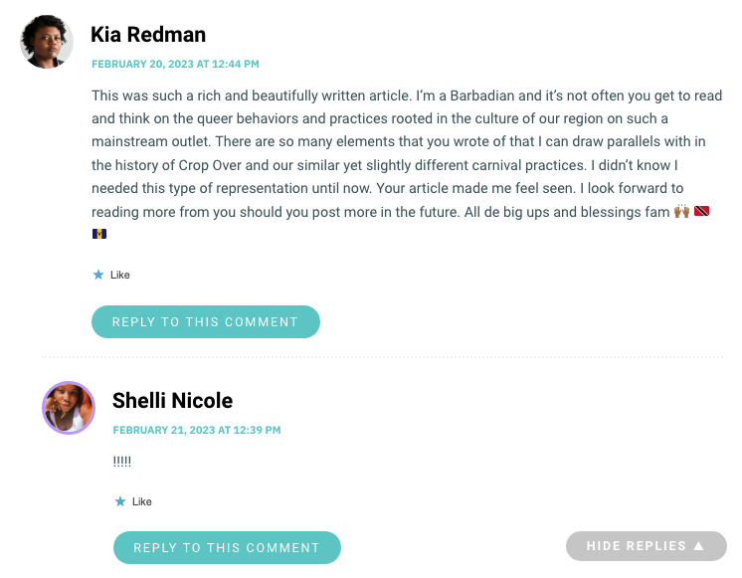Open the February 20, 2023 timestamp link
Screen dimensions: 742x578
point(175,64)
